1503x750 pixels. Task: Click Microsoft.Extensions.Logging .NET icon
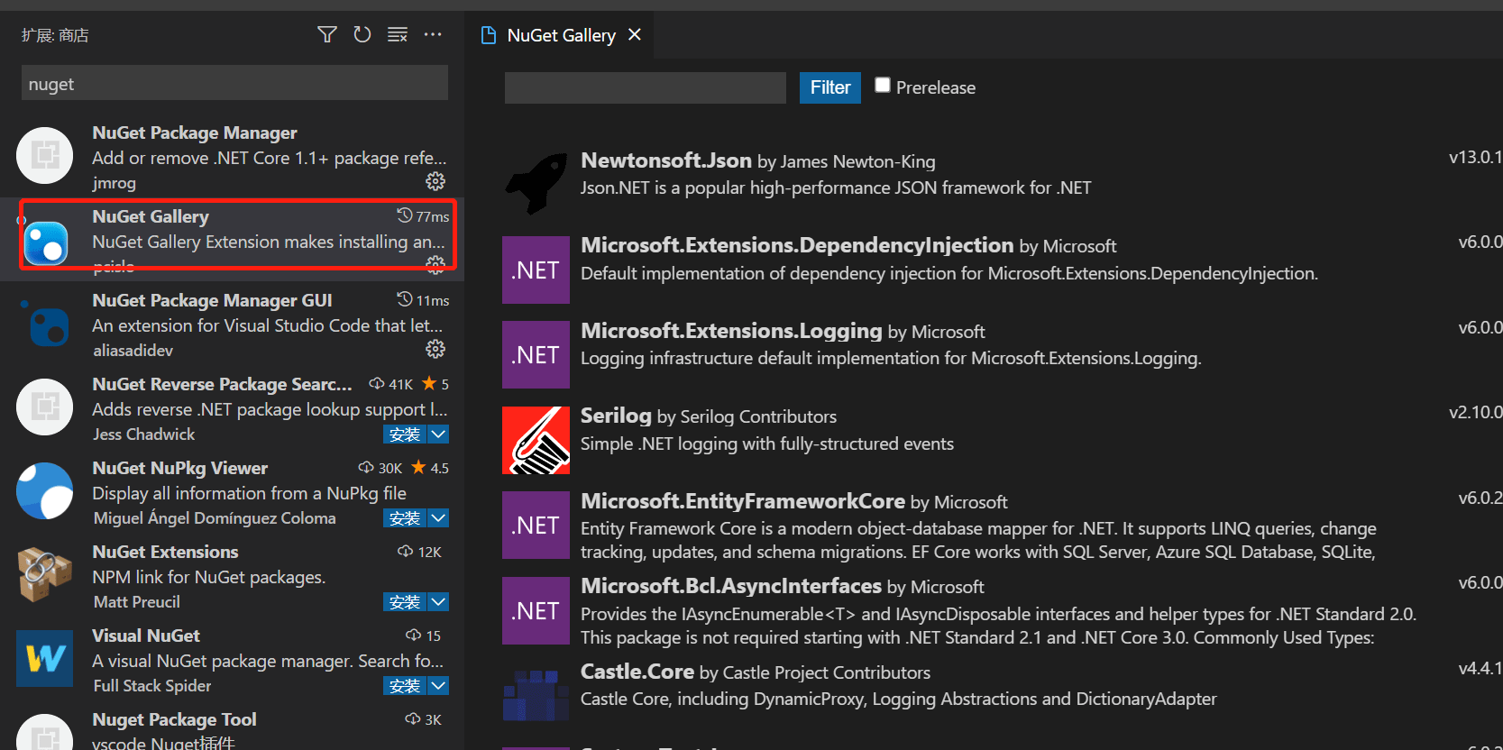click(x=536, y=354)
